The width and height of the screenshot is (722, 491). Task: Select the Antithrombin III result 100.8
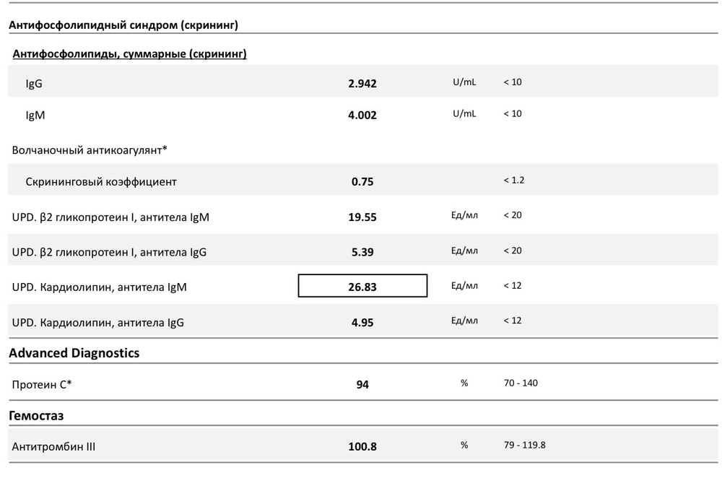362,447
